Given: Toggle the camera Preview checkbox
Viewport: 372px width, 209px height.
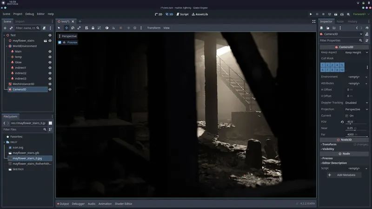Looking at the screenshot, I should (60, 42).
